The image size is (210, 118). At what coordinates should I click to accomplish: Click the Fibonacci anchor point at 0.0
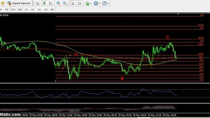click(55, 81)
